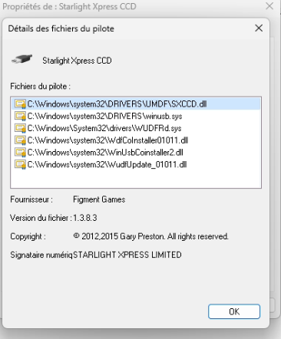The image size is (281, 339).
Task: Click the certificate icon beside SXCCD.dll
Action: 20,104
